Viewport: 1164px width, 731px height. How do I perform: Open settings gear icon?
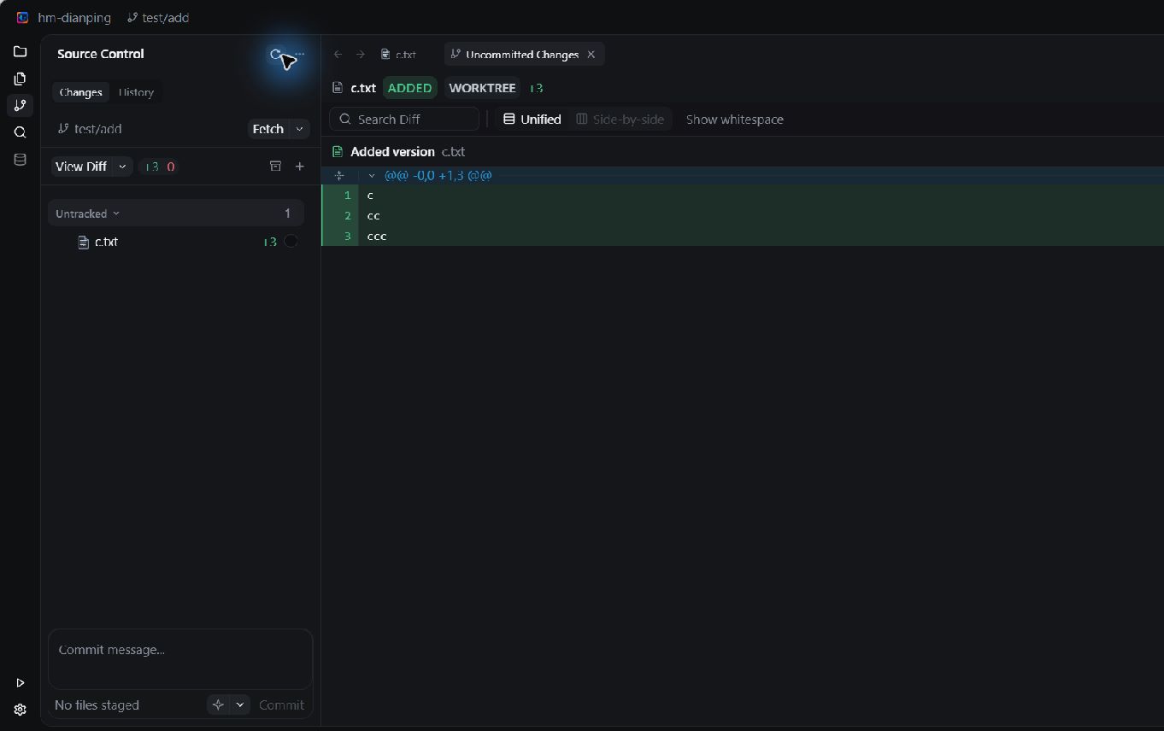click(20, 710)
